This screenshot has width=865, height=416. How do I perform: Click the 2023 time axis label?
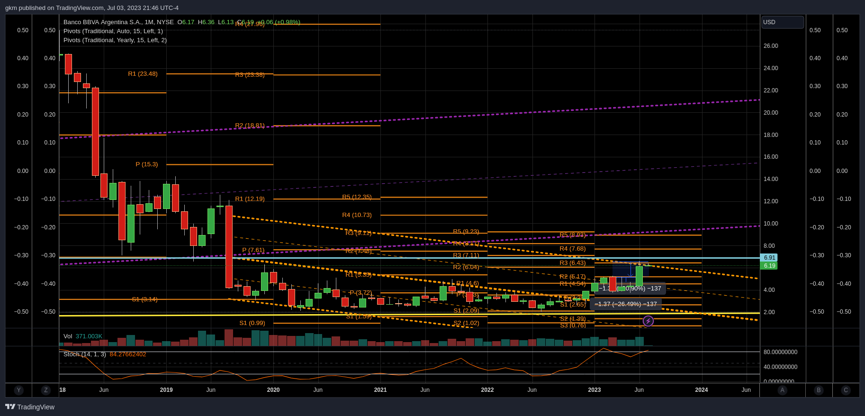595,390
